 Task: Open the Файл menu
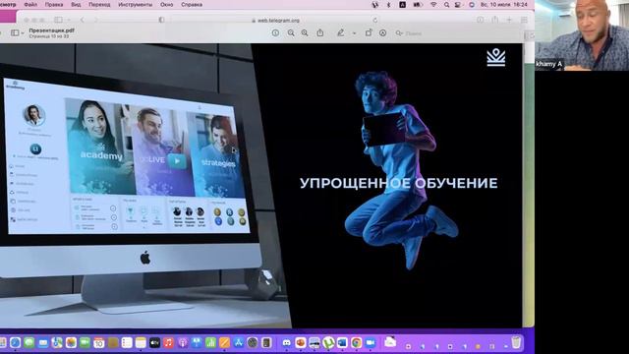30,5
